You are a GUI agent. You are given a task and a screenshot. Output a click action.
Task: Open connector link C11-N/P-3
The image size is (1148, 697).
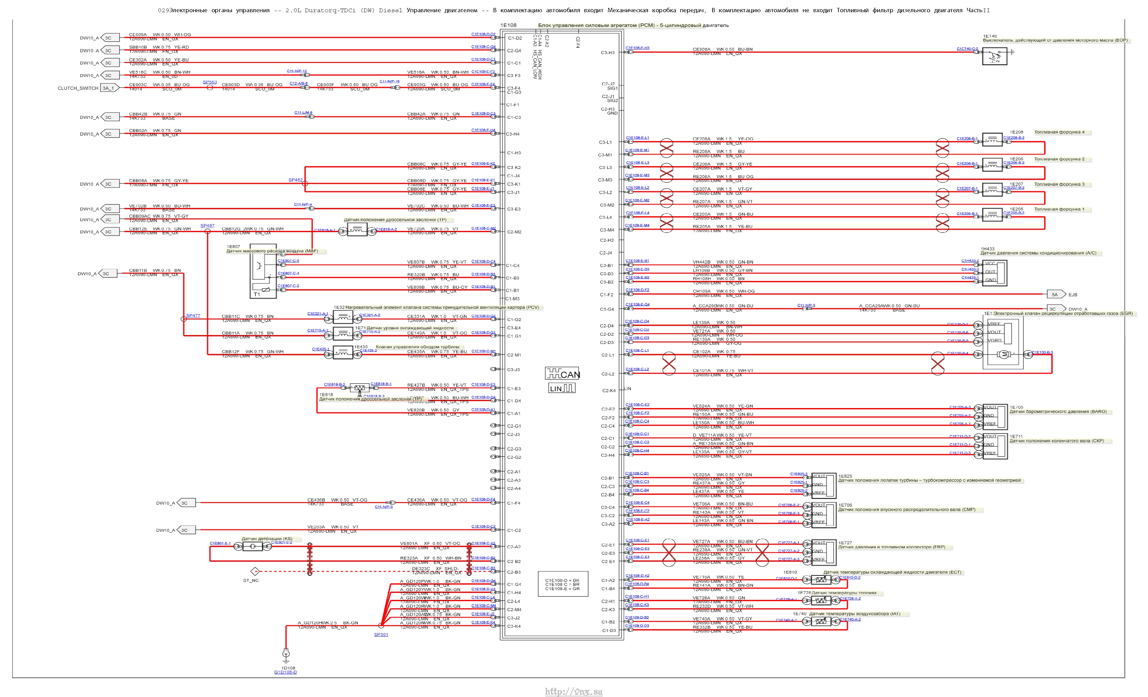point(806,305)
